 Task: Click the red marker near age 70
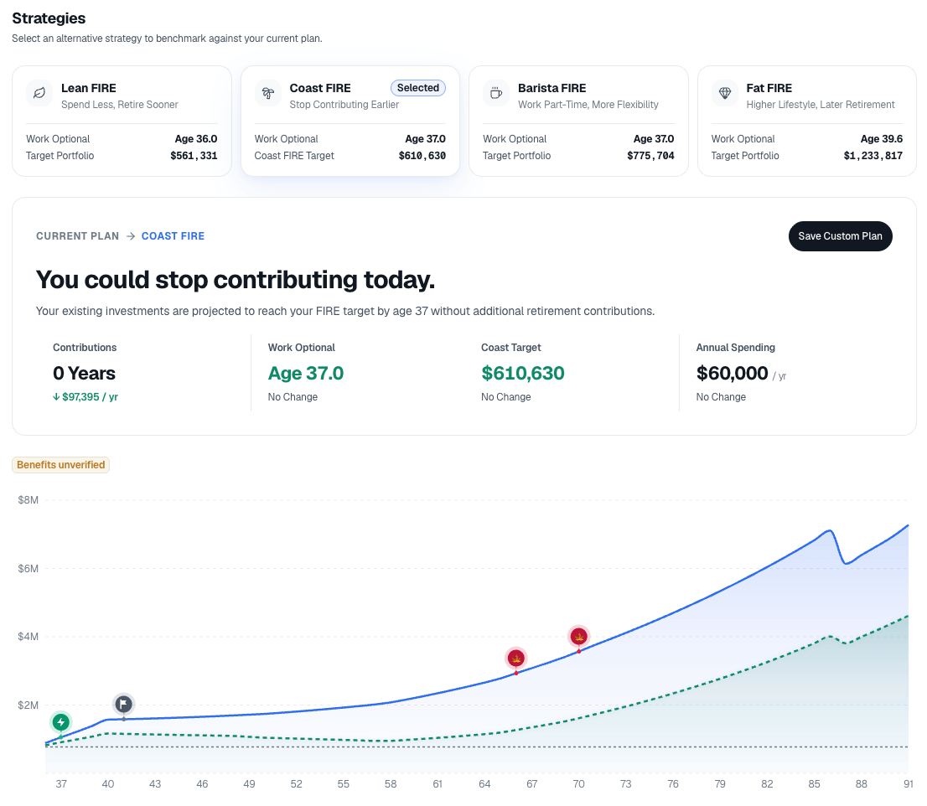click(579, 637)
